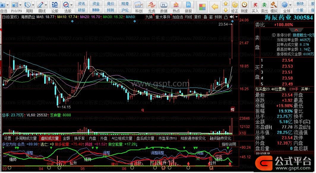This screenshot has height=173, width=316.
Task: Click the info icon beside 涨停分析
Action: [274, 35]
